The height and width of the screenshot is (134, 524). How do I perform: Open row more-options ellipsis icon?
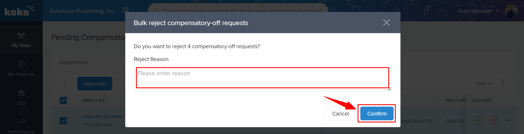pos(509,120)
